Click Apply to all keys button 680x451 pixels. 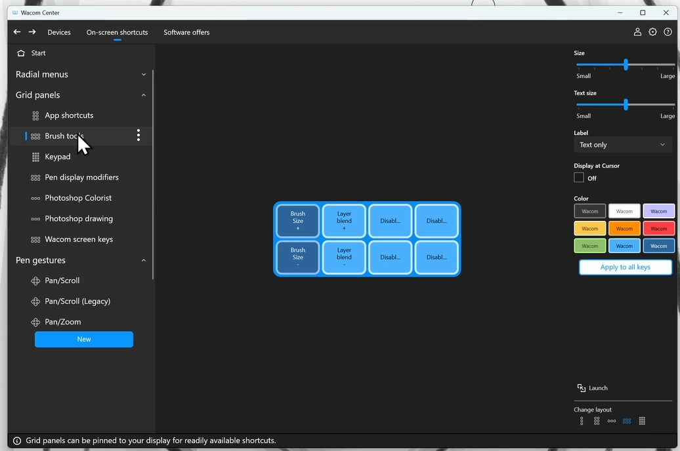click(626, 267)
